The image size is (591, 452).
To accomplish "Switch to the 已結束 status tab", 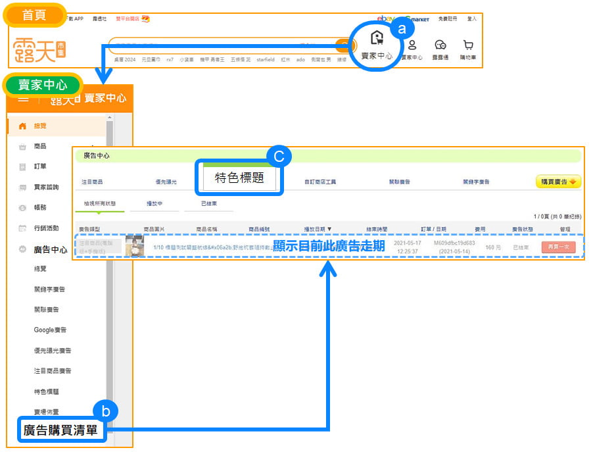I will [208, 204].
